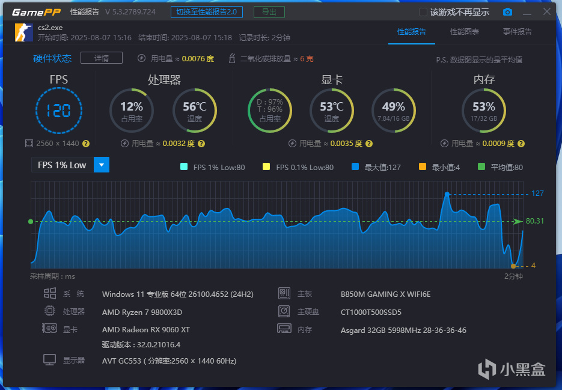Click the lightning icon beside total 用电量 0.0076
562x390 pixels.
pos(142,58)
